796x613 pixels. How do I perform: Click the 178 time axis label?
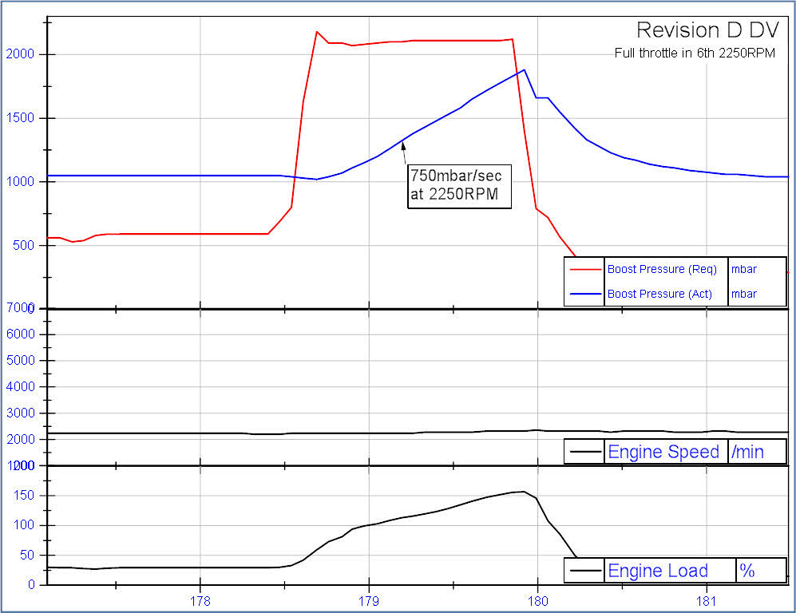[200, 600]
